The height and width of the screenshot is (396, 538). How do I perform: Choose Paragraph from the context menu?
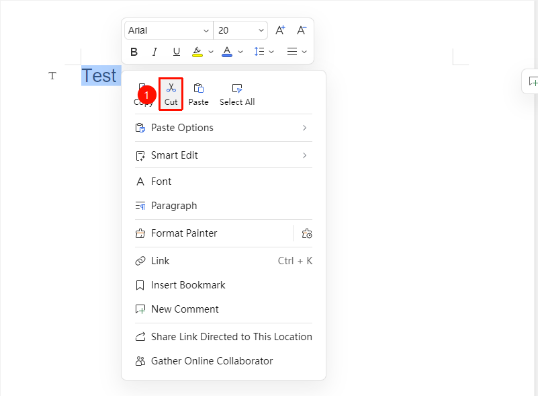[224, 206]
